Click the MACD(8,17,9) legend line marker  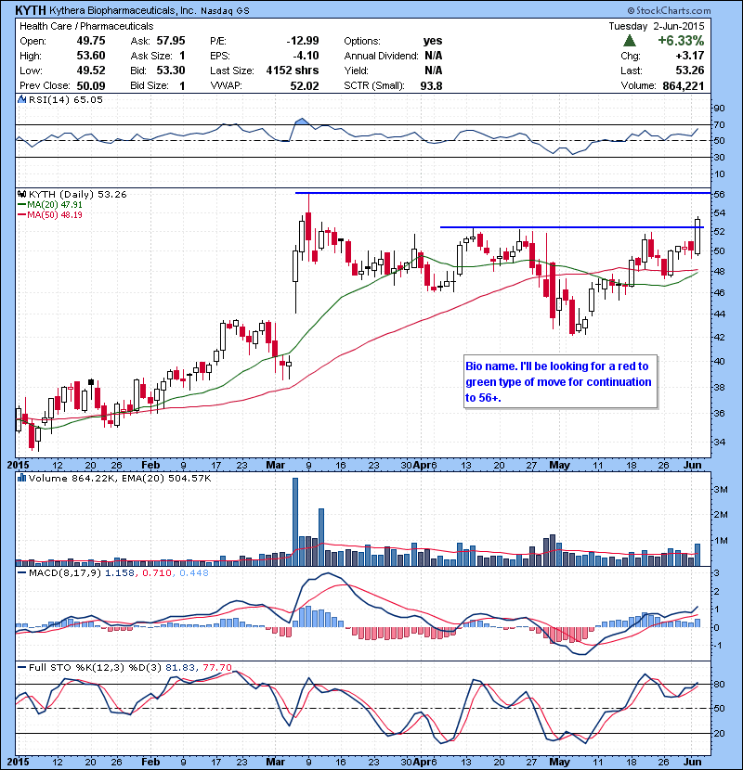tap(21, 573)
